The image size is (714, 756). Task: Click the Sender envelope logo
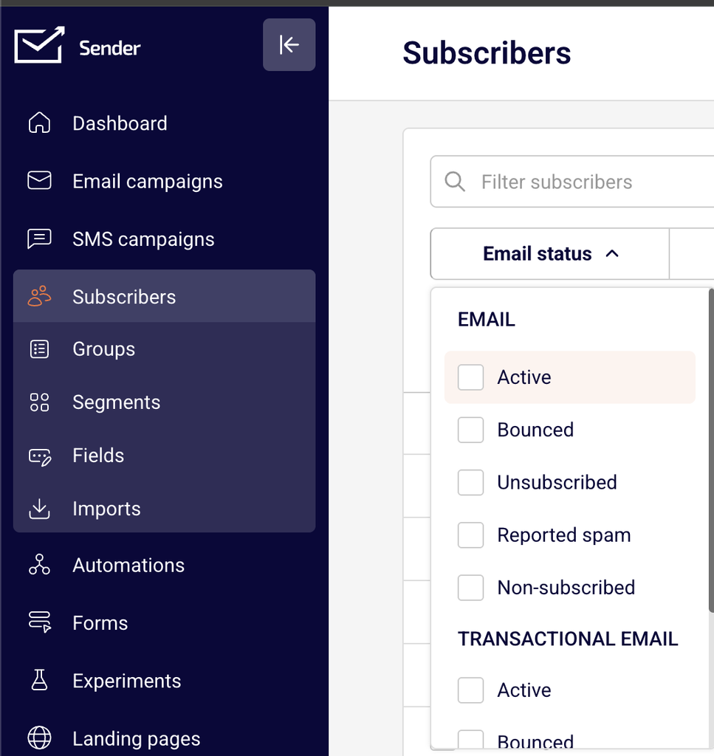coord(40,45)
